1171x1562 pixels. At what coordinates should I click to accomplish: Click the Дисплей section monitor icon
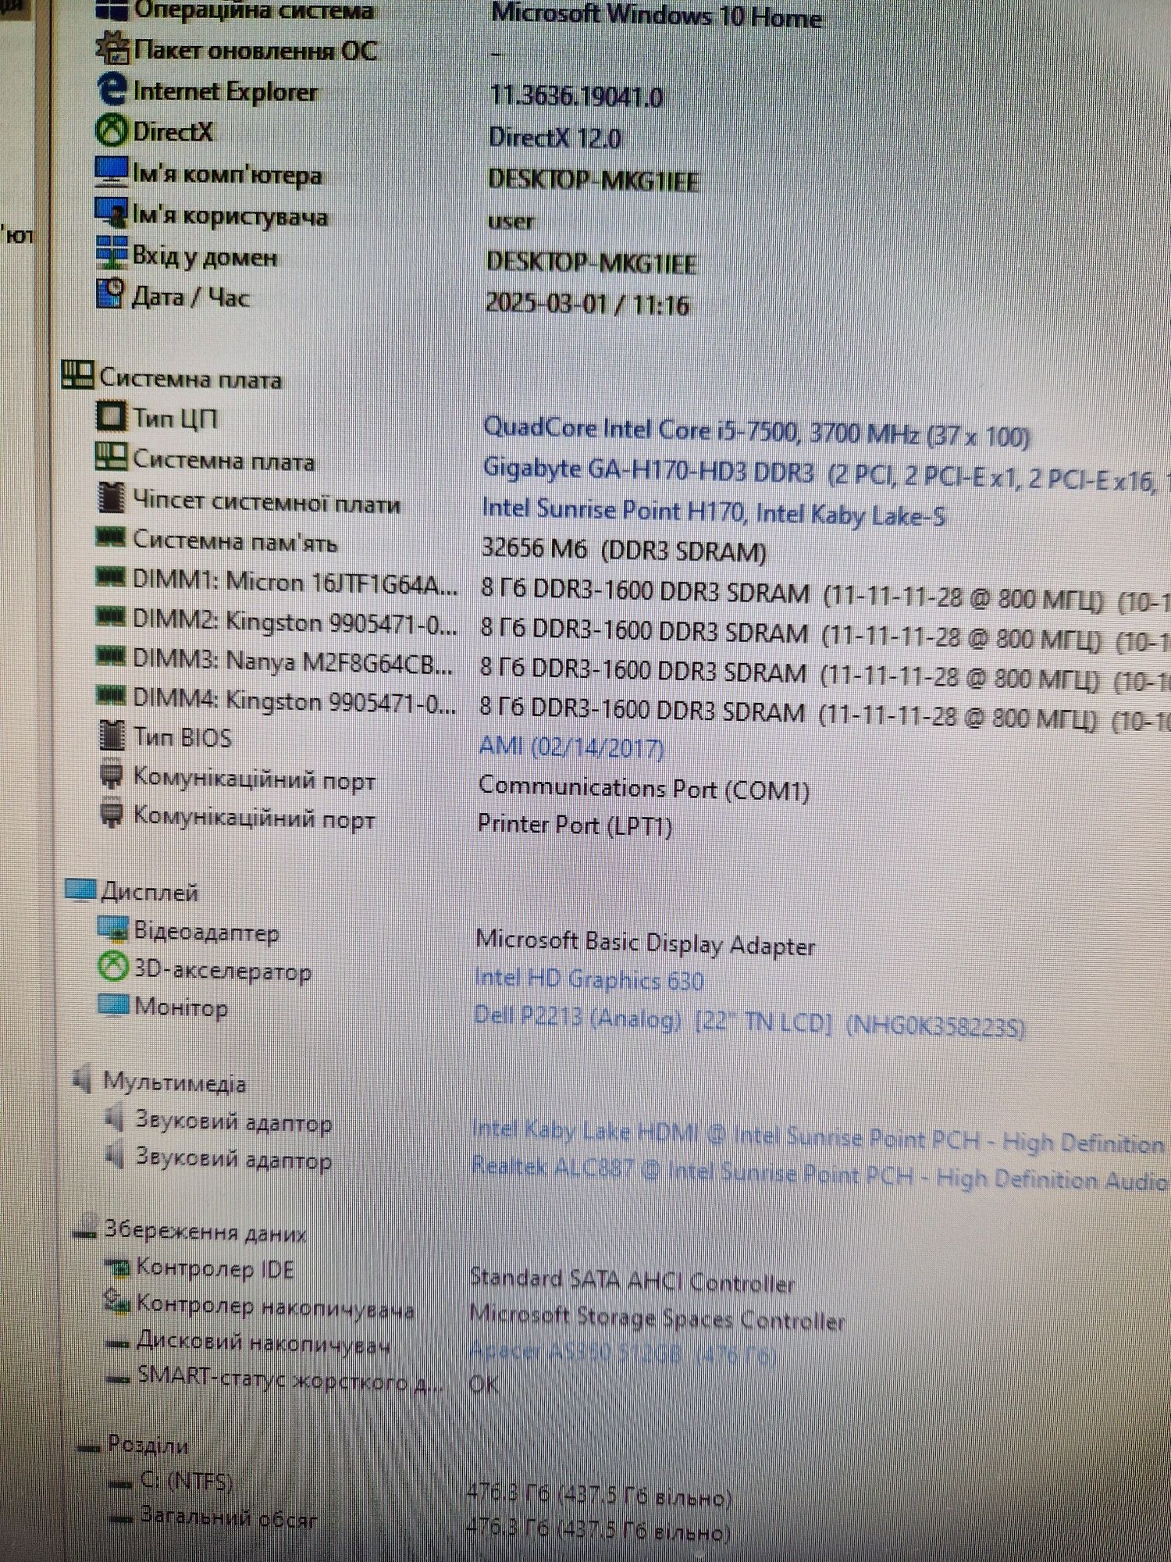80,889
